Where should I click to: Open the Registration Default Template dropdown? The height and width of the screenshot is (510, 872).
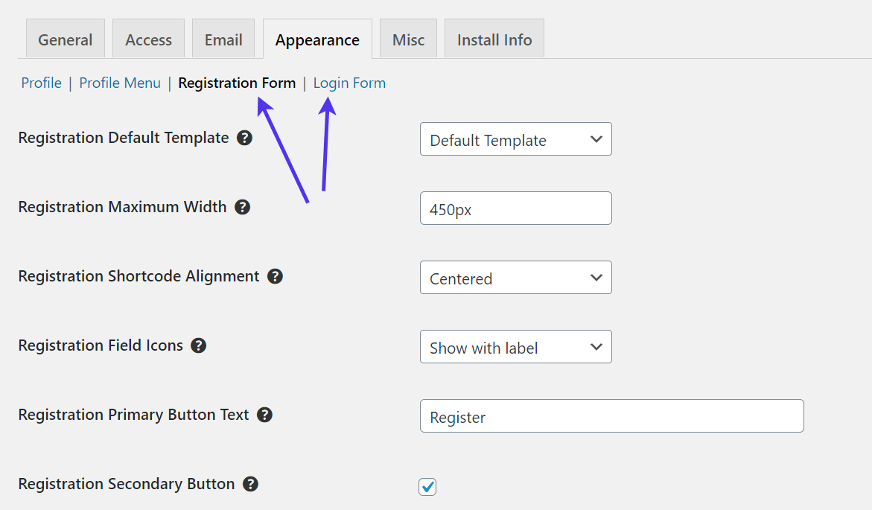pyautogui.click(x=515, y=139)
